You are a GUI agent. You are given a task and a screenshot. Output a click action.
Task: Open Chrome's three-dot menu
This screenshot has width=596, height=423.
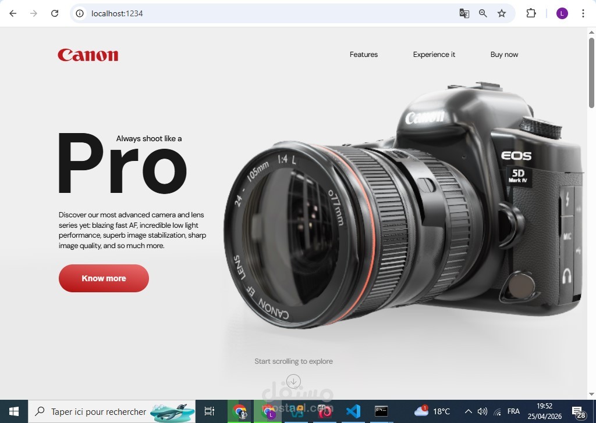pyautogui.click(x=583, y=13)
